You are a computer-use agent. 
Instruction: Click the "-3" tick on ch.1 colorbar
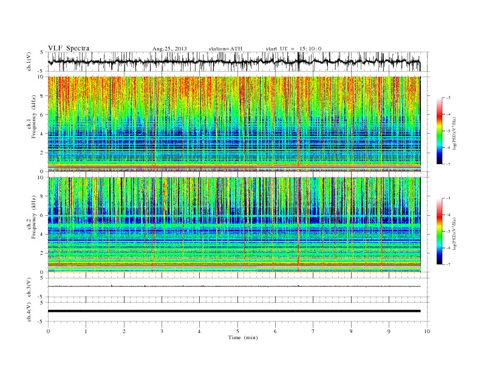coord(448,98)
